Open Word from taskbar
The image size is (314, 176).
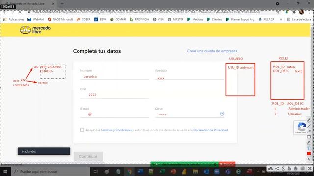[140, 172]
